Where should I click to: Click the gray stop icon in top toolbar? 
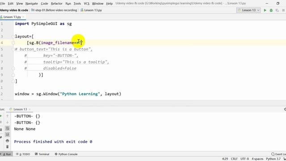point(283,10)
